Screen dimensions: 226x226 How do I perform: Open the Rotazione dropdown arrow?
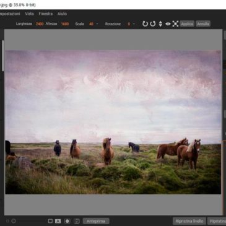pyautogui.click(x=134, y=24)
